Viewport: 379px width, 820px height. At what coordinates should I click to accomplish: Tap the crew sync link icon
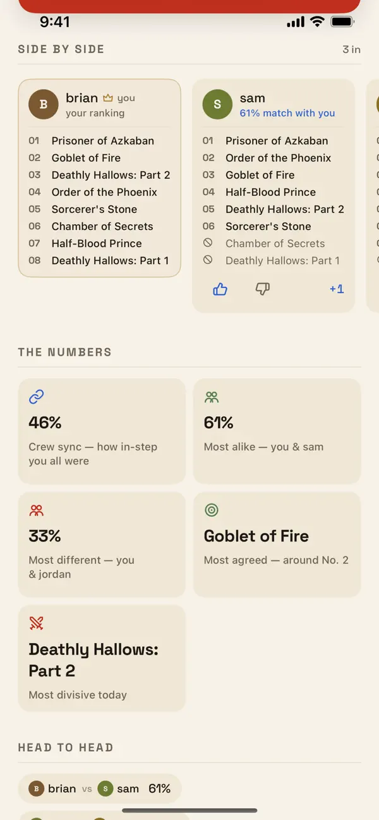37,397
